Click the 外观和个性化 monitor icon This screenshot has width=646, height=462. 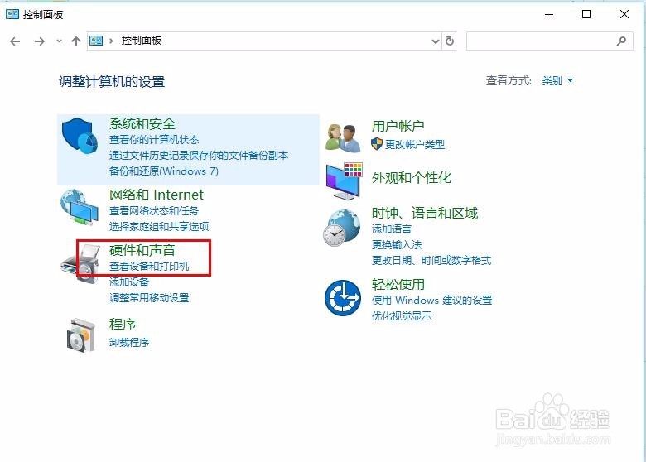coord(344,181)
